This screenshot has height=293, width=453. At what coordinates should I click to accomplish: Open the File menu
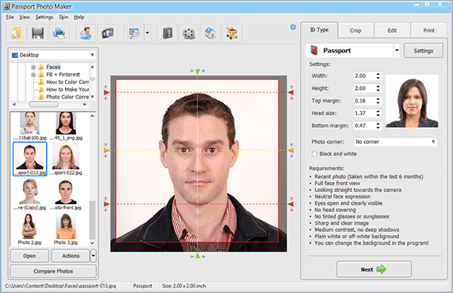[x=10, y=17]
